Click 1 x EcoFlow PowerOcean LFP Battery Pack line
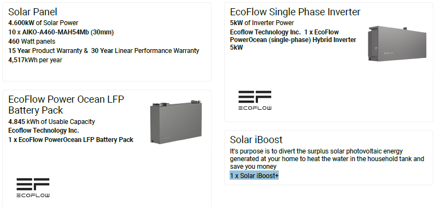The height and width of the screenshot is (207, 440). (x=71, y=140)
